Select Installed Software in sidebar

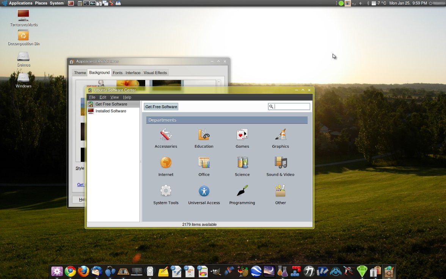113,111
